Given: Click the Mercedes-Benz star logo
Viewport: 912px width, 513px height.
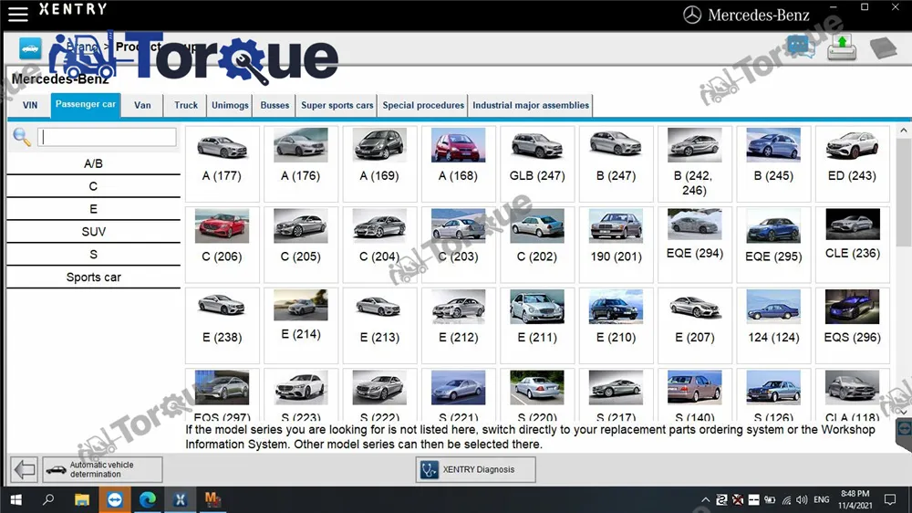Looking at the screenshot, I should pos(692,16).
